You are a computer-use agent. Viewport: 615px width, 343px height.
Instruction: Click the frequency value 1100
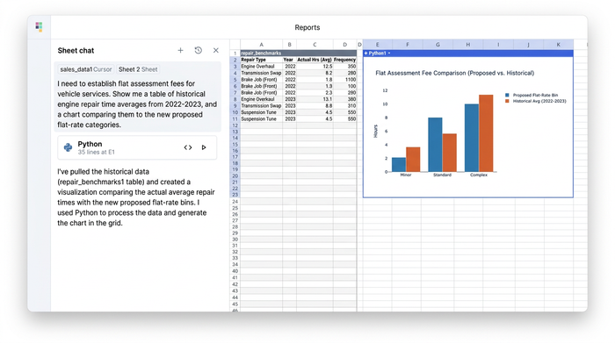344,80
